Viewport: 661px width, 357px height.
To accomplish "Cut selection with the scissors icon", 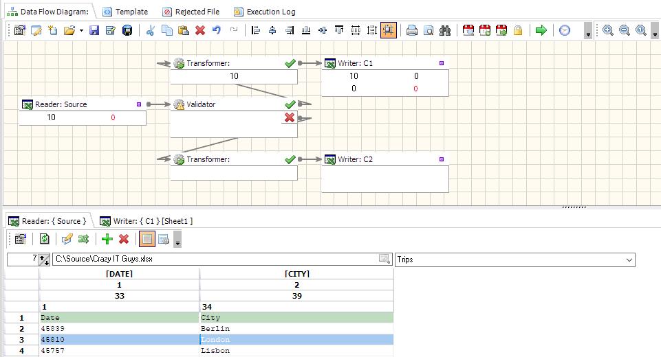I will [151, 30].
